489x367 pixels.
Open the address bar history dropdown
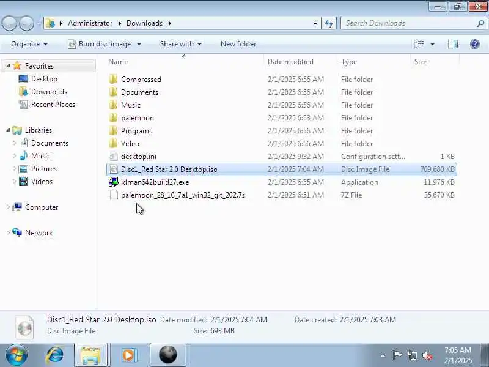(315, 23)
